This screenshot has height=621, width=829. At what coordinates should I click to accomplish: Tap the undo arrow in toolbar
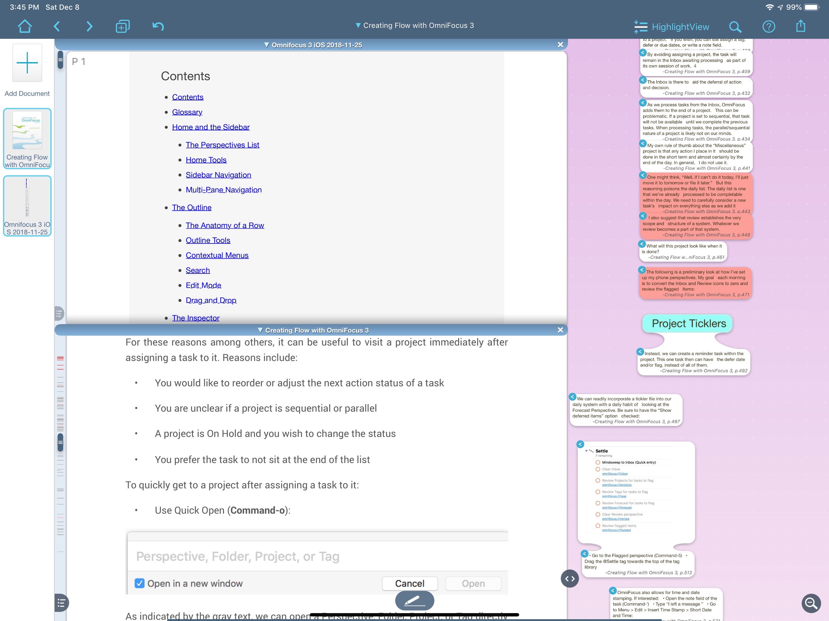[158, 26]
